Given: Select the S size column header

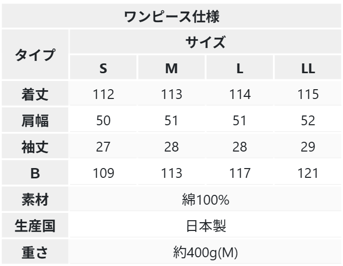Looking at the screenshot, I should point(103,68).
